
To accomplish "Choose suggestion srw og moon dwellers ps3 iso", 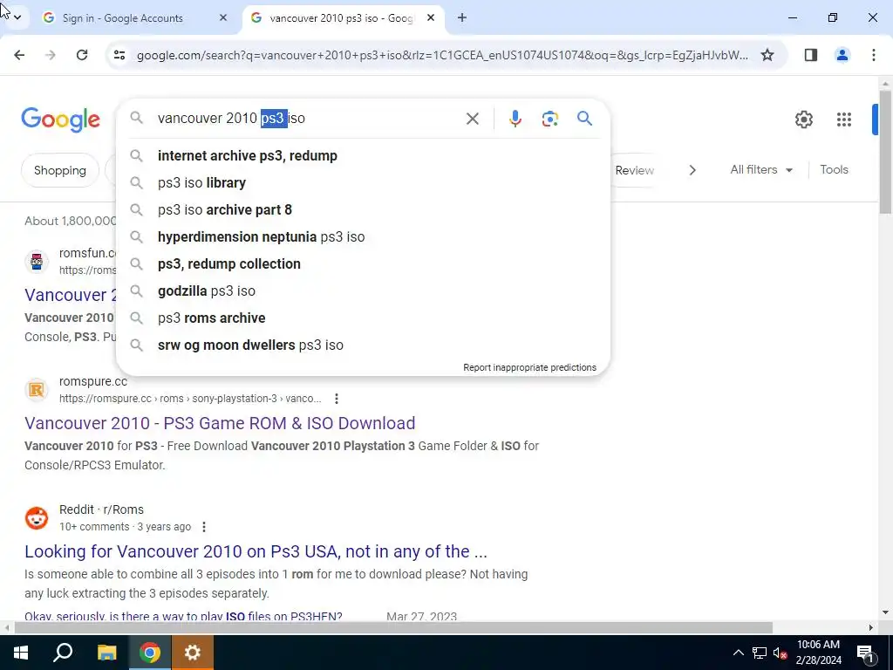I will (x=363, y=345).
